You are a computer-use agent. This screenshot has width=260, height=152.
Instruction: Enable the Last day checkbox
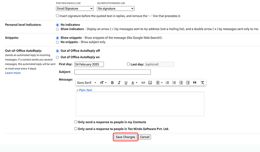(128, 64)
